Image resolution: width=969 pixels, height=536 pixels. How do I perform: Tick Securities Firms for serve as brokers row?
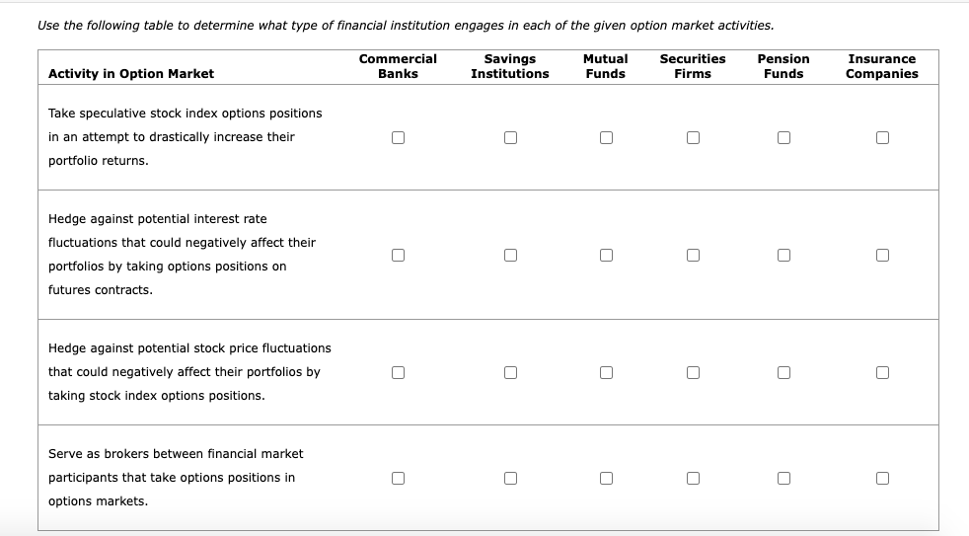tap(693, 478)
